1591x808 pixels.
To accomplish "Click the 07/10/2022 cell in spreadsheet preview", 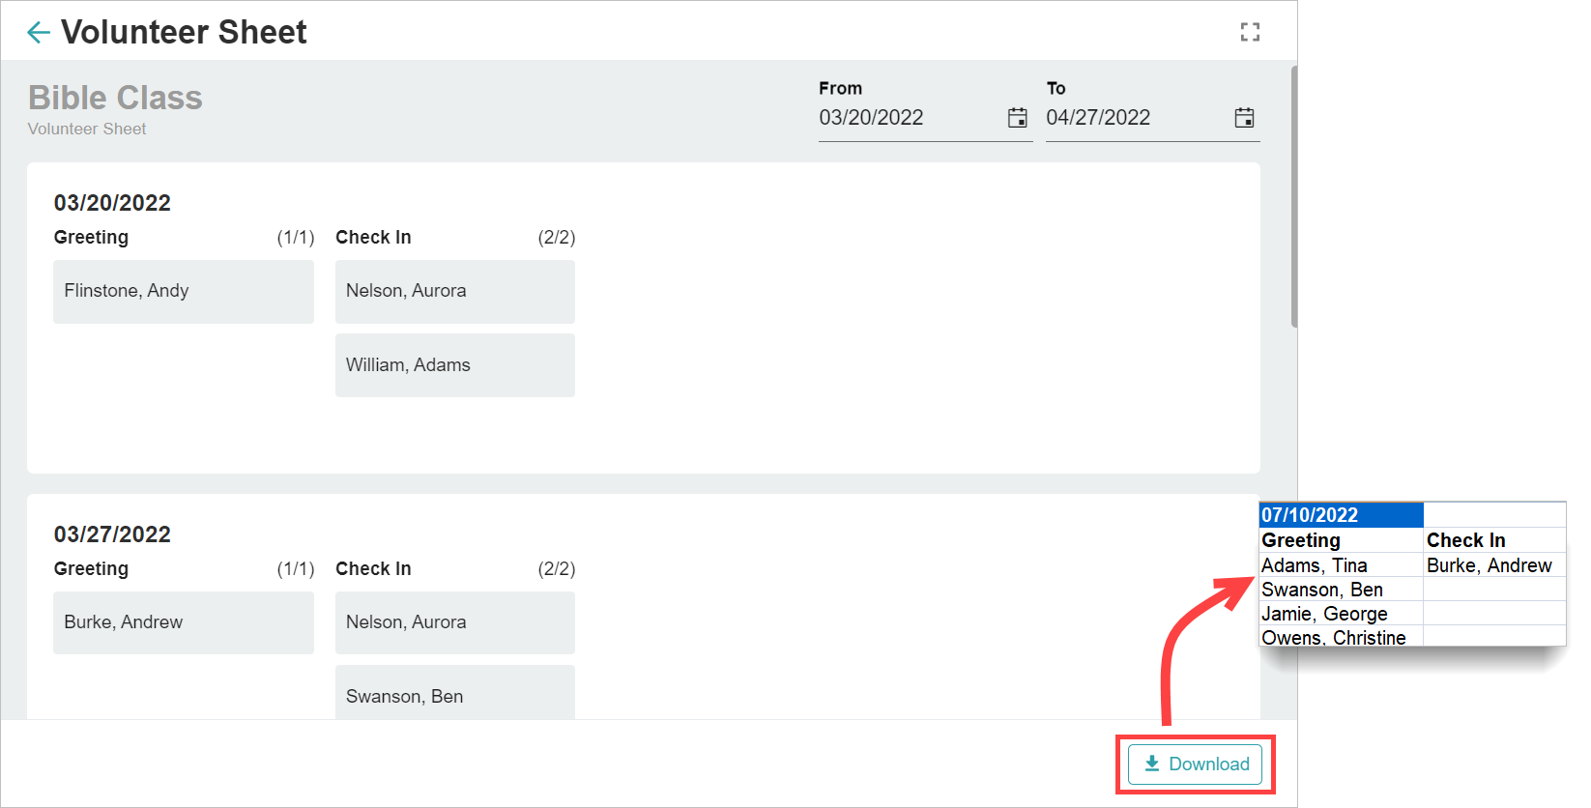I will coord(1341,515).
